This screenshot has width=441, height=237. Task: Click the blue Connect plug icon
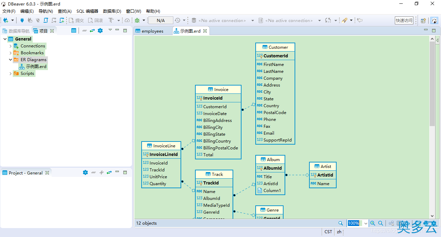(22, 21)
